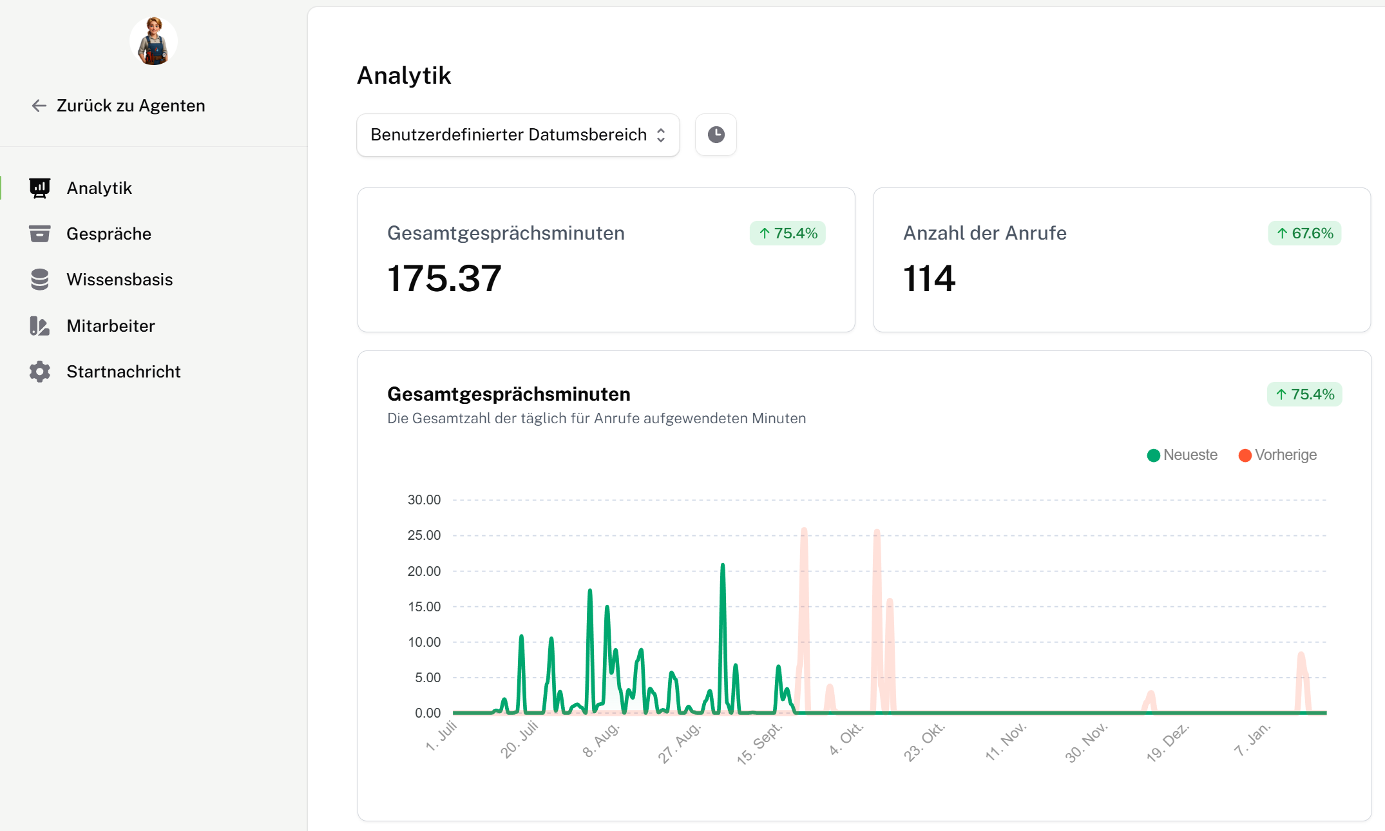Click the agent avatar picture
The width and height of the screenshot is (1385, 831).
pyautogui.click(x=153, y=41)
